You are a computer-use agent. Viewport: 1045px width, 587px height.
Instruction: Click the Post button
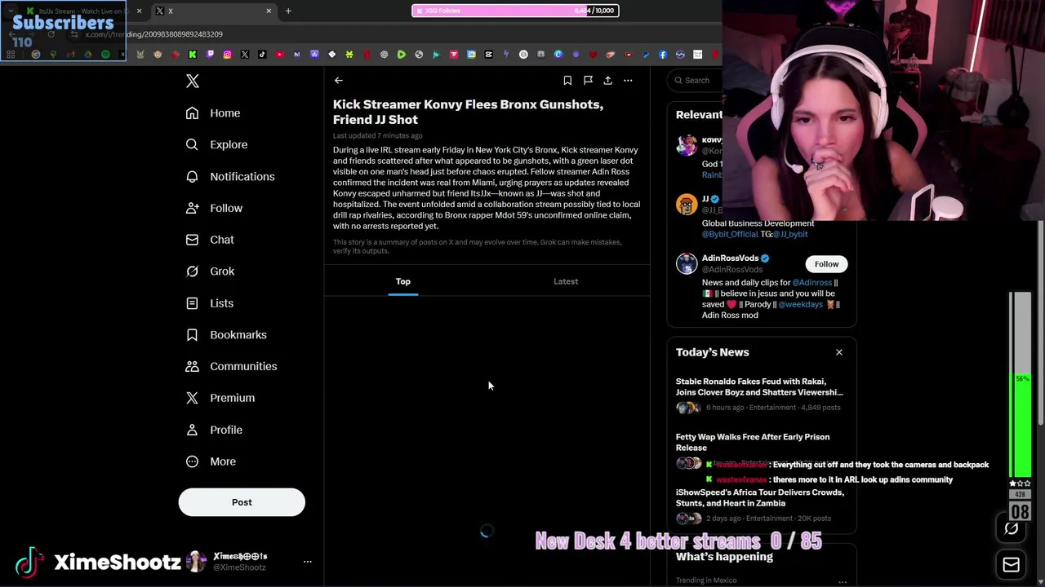click(x=242, y=502)
